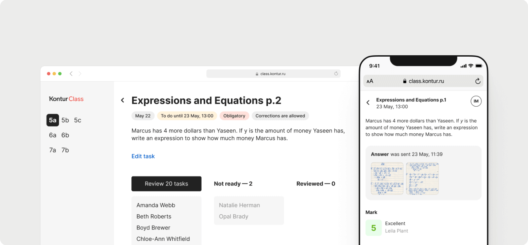The width and height of the screenshot is (528, 245).
Task: Tap the AA text size control on the phone
Action: click(370, 81)
